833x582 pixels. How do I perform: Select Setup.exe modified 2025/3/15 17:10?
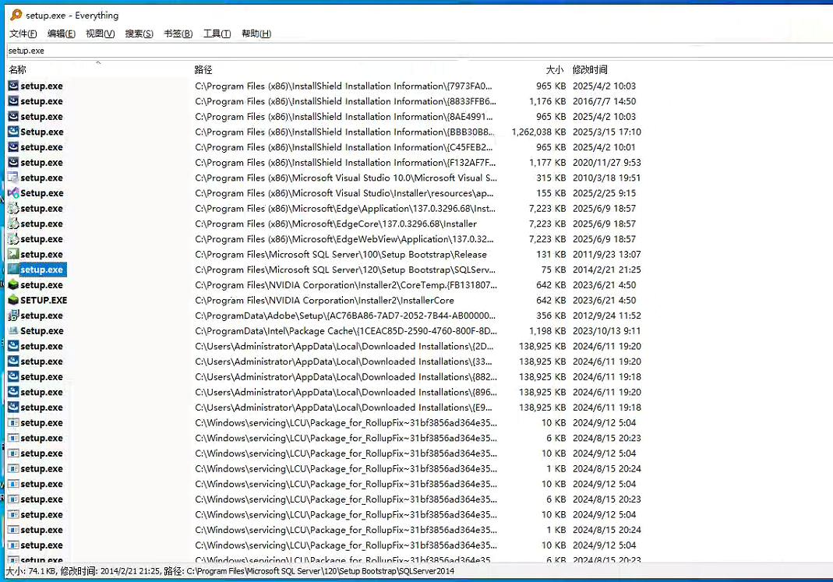point(42,132)
